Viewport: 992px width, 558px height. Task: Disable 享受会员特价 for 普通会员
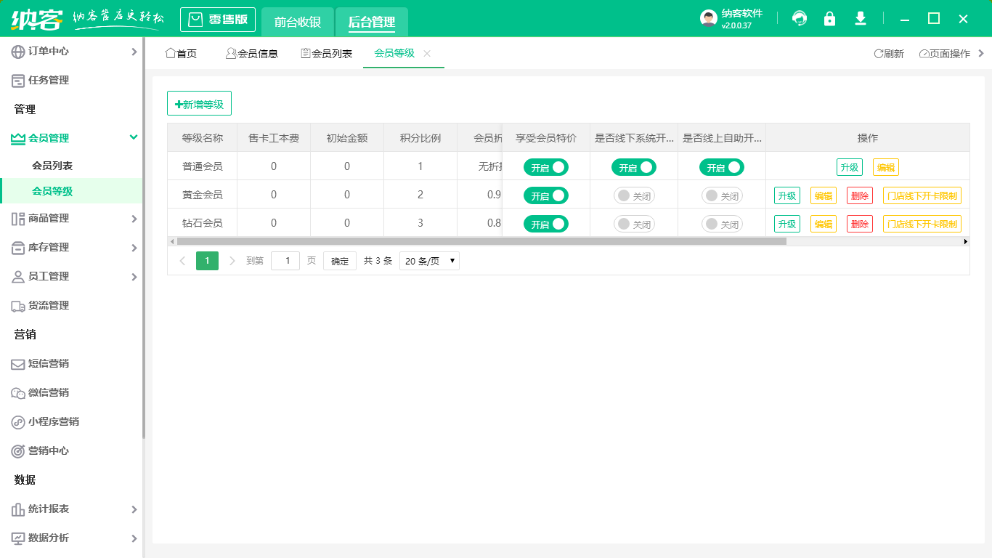tap(545, 166)
